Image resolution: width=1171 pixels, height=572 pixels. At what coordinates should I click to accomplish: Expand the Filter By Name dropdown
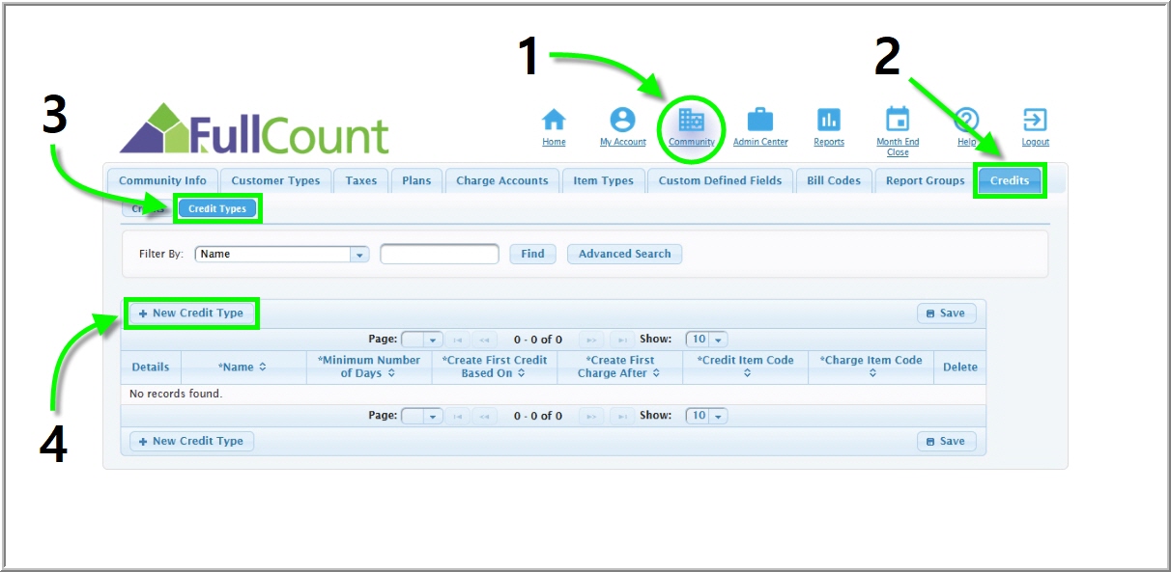pos(359,255)
